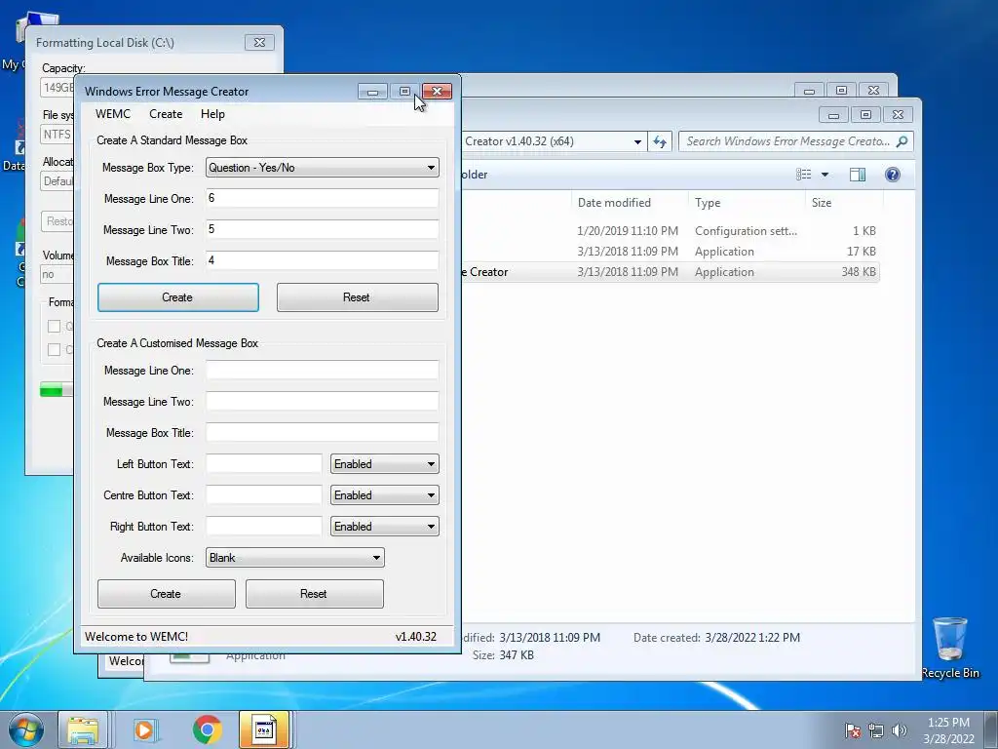Image resolution: width=998 pixels, height=749 pixels.
Task: Select the 17 KB Application file row
Action: (x=672, y=252)
